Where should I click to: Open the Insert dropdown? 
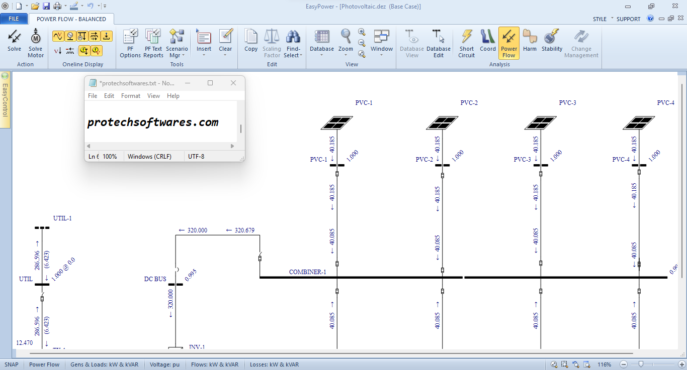point(204,43)
